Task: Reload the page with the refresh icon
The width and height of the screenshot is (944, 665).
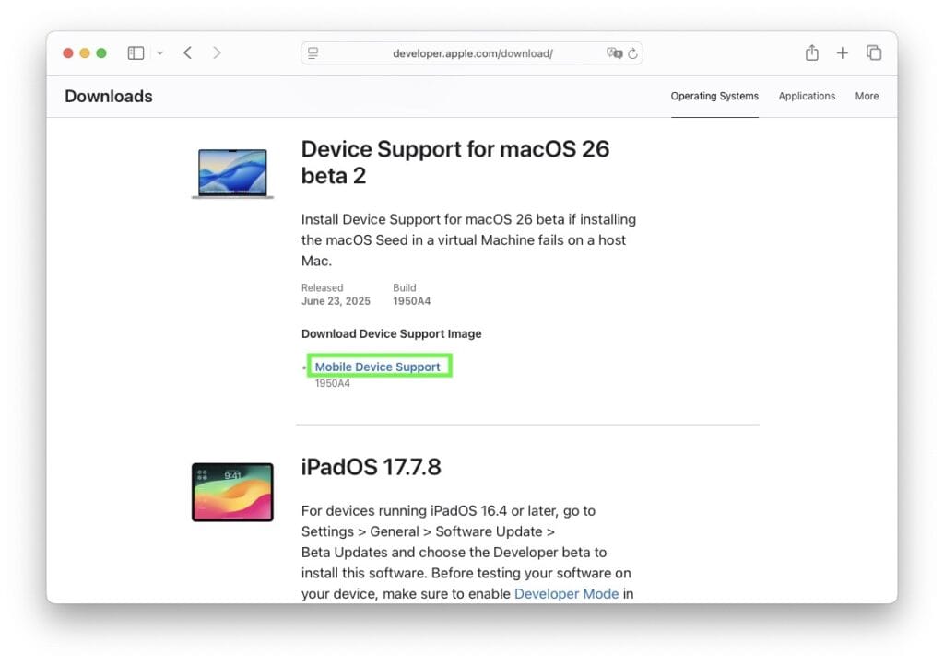Action: pyautogui.click(x=632, y=53)
